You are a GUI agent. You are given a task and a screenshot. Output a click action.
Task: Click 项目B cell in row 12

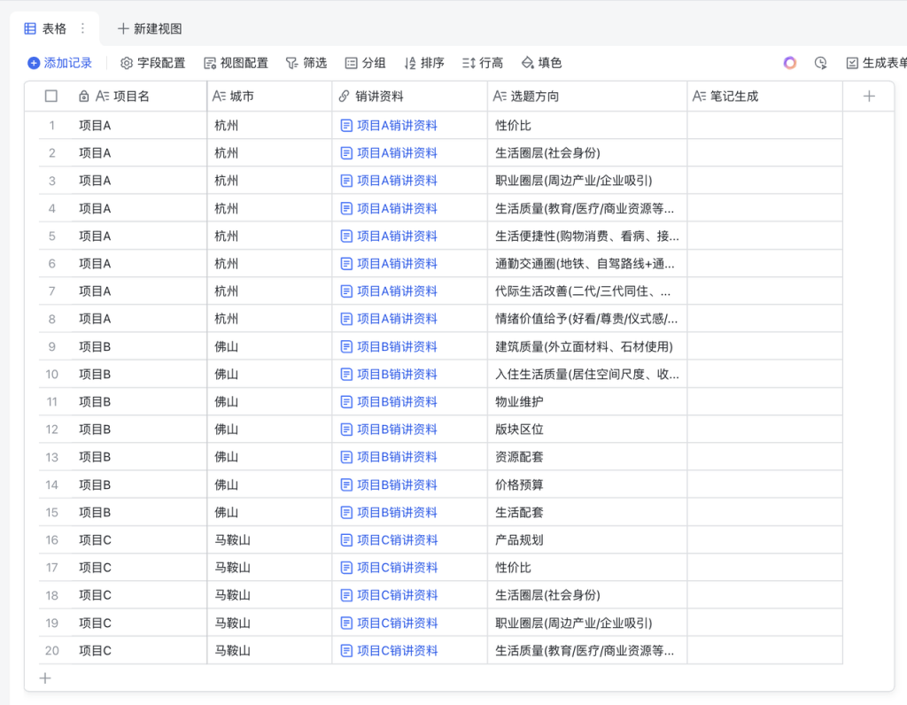(139, 430)
